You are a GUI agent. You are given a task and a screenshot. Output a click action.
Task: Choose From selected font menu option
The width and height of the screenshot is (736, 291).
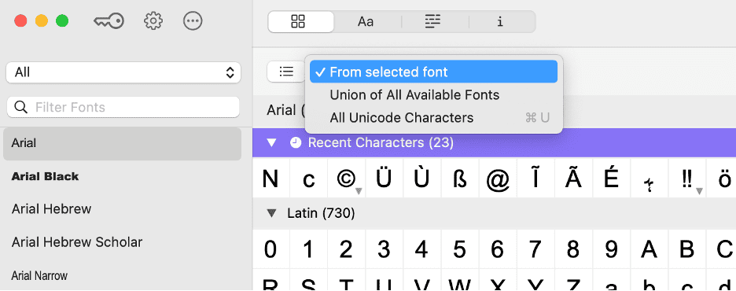click(433, 72)
